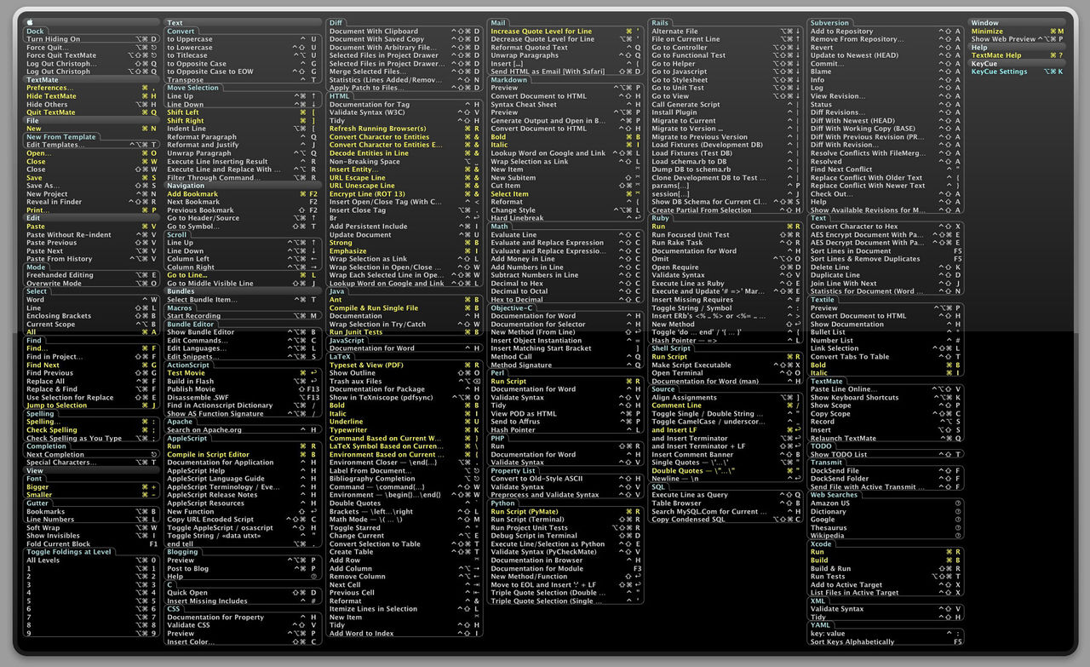Select the Toggle Foldings at Level header
1090x667 pixels.
pyautogui.click(x=69, y=552)
